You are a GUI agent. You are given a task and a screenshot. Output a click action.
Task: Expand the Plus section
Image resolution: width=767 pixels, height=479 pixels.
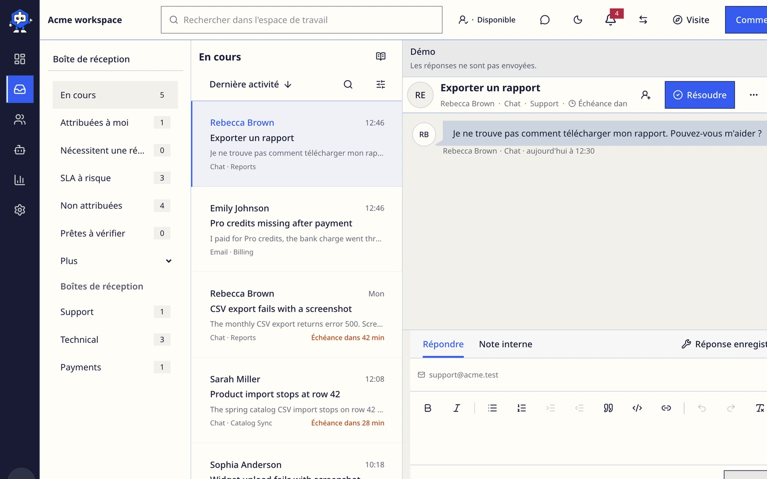click(115, 261)
